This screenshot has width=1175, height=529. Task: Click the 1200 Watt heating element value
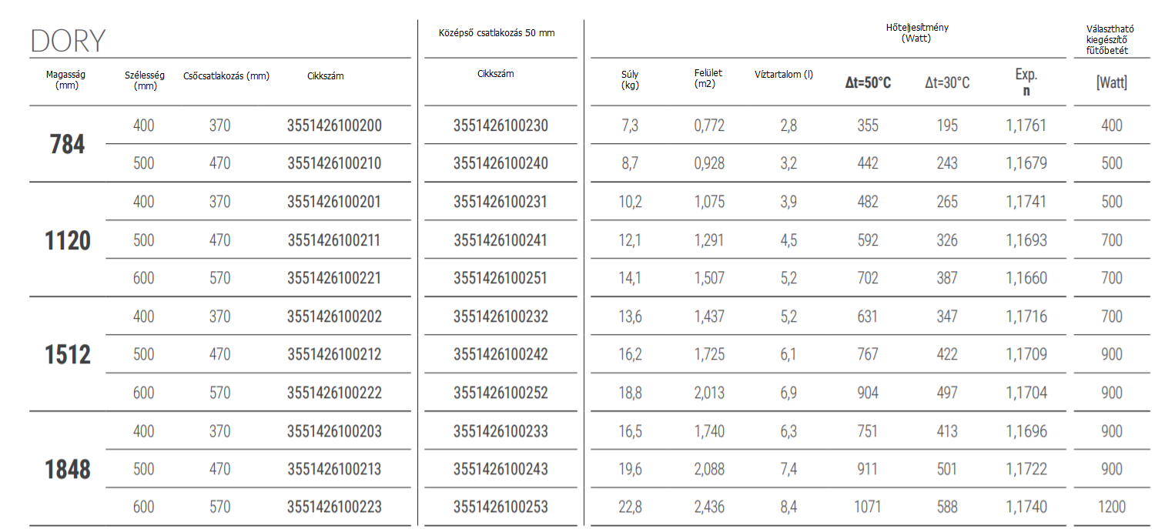[1111, 507]
